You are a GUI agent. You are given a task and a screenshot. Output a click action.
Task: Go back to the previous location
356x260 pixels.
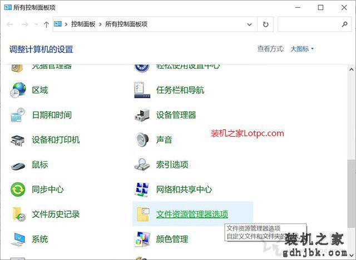(10, 24)
